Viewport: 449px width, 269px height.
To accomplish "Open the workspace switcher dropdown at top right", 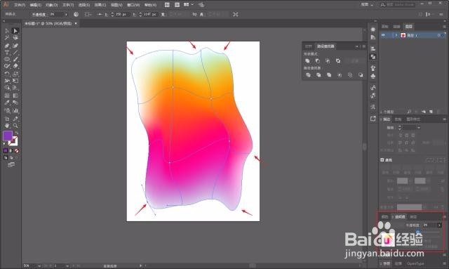I will (x=368, y=5).
